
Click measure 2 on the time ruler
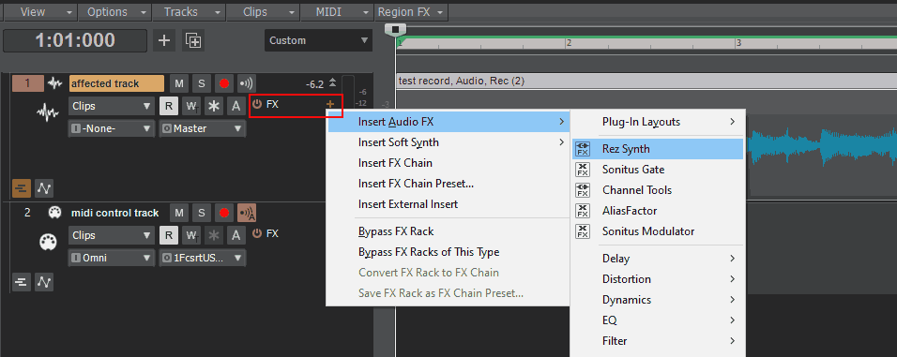coord(570,42)
